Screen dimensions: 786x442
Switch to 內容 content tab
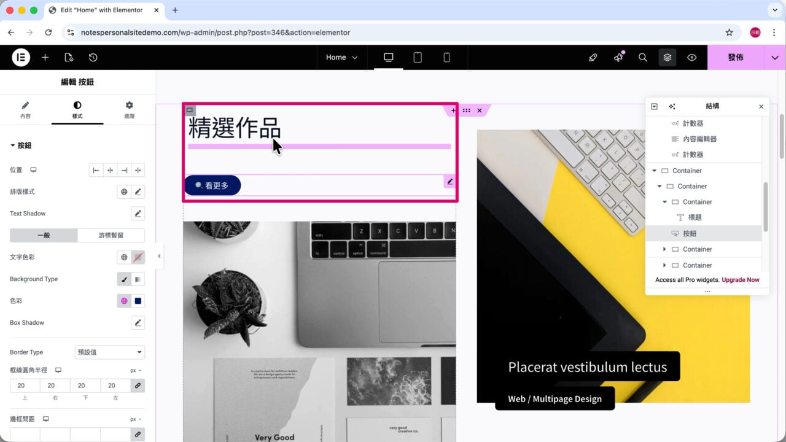25,110
